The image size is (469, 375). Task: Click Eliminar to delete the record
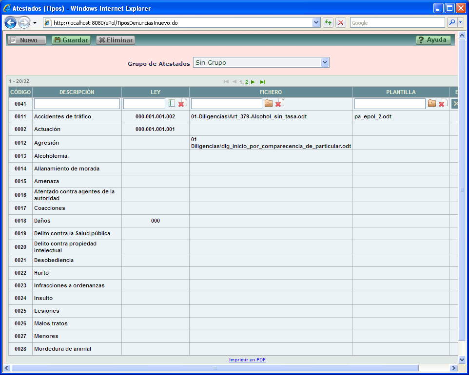coord(116,40)
